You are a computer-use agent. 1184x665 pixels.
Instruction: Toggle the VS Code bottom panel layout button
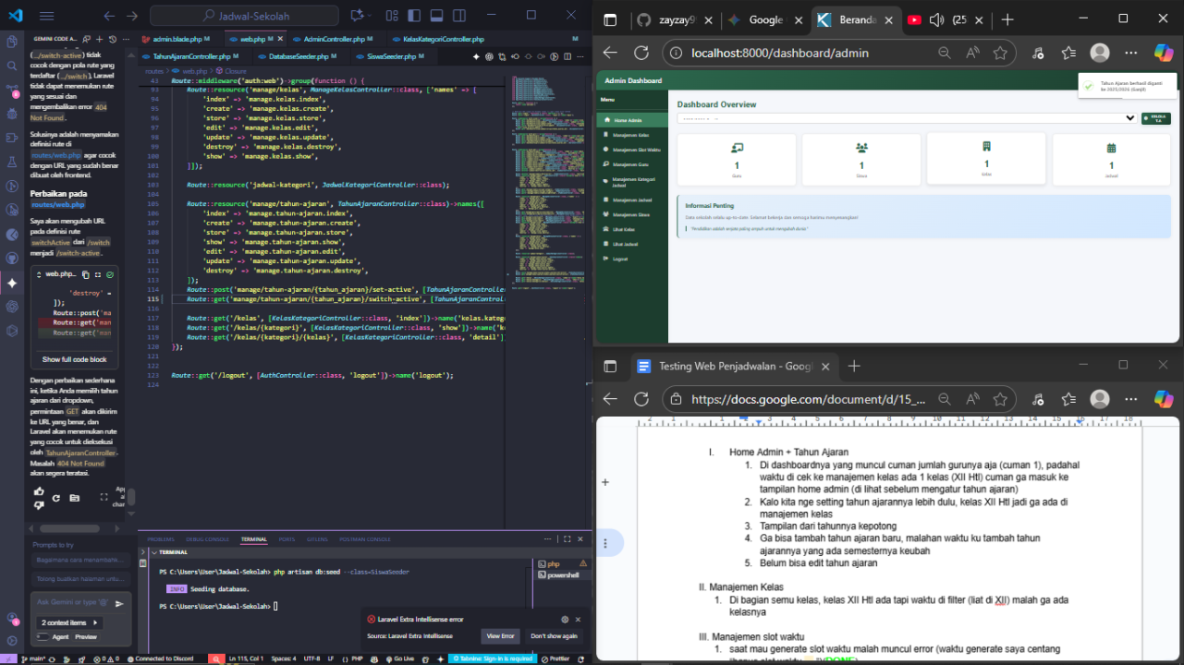point(438,16)
